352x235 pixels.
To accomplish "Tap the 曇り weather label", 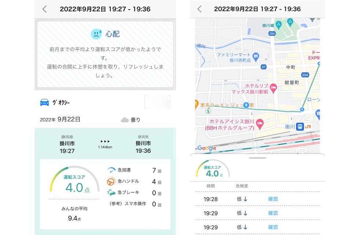I will [x=135, y=120].
